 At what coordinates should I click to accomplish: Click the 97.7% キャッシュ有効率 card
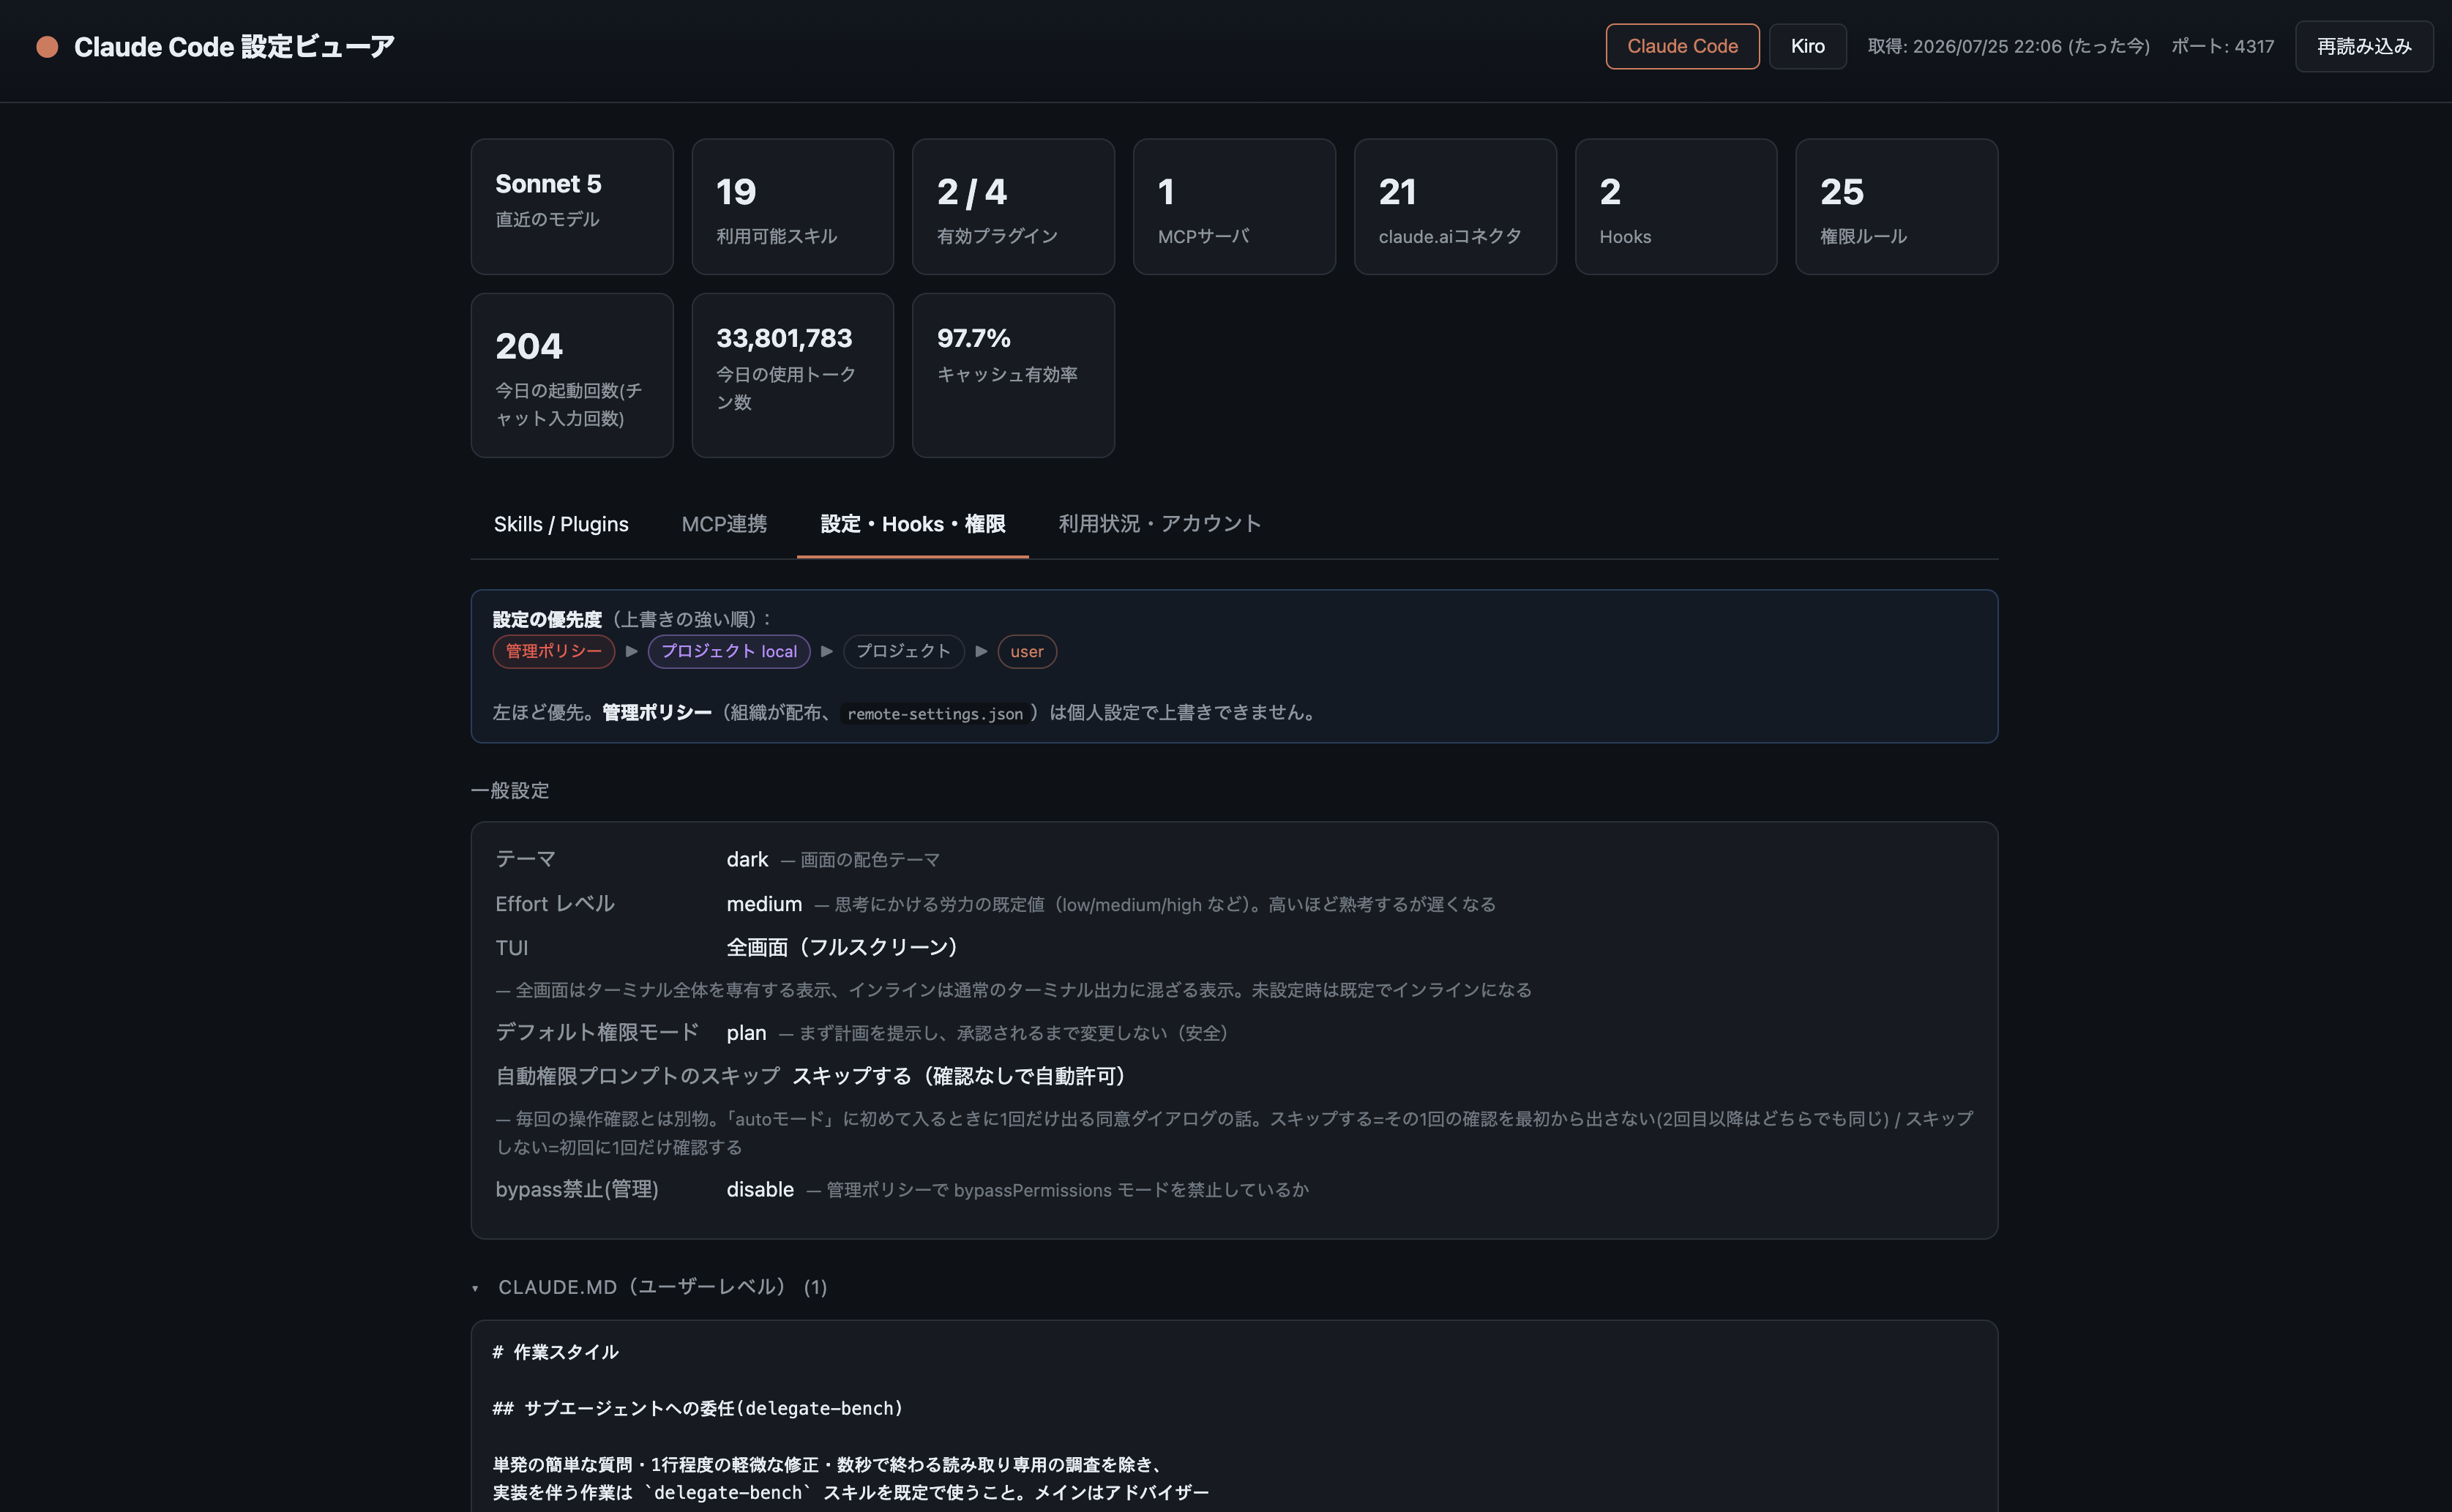(x=1013, y=375)
